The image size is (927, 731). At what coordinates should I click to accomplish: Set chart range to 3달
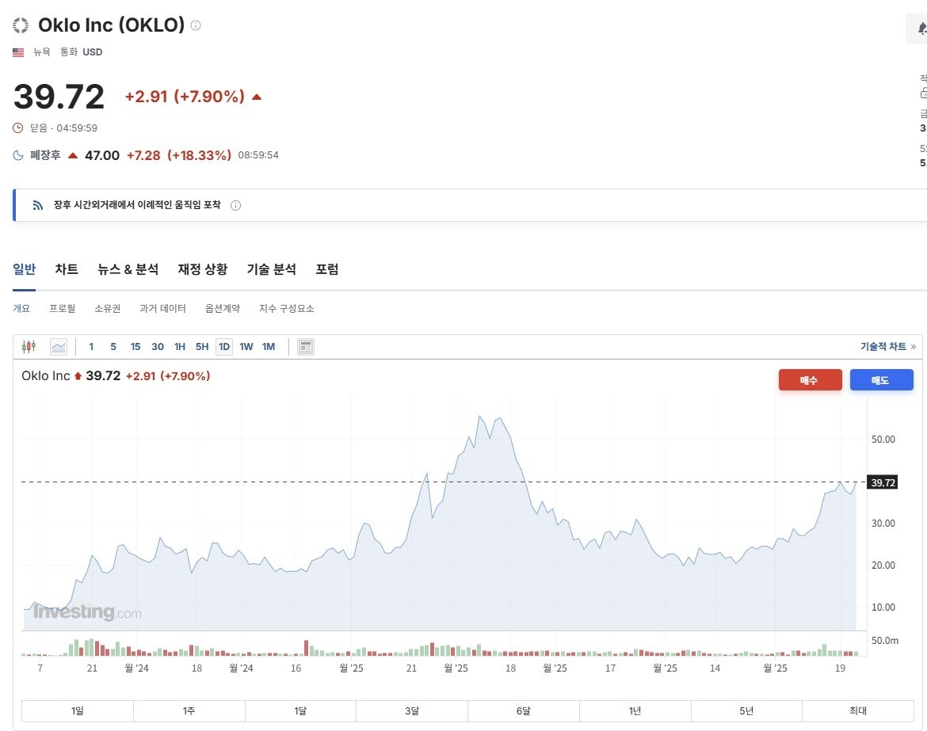412,711
